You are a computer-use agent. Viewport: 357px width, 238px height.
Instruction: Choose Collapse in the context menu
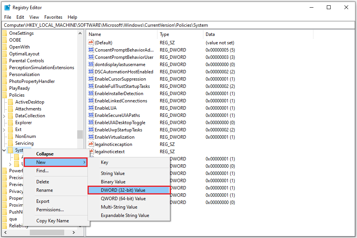click(56, 154)
